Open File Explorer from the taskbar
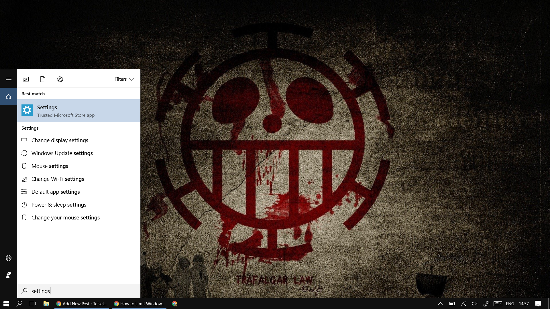The image size is (550, 309). (x=46, y=304)
